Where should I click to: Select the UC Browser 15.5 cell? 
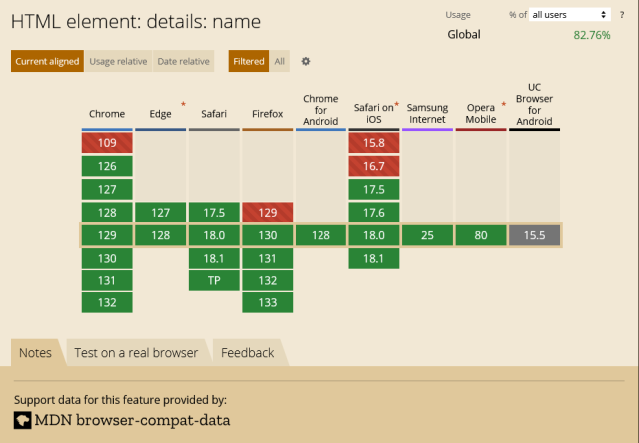tap(534, 235)
